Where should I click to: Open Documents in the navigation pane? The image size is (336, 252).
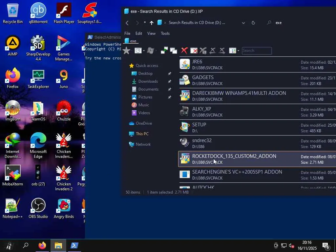point(145,89)
